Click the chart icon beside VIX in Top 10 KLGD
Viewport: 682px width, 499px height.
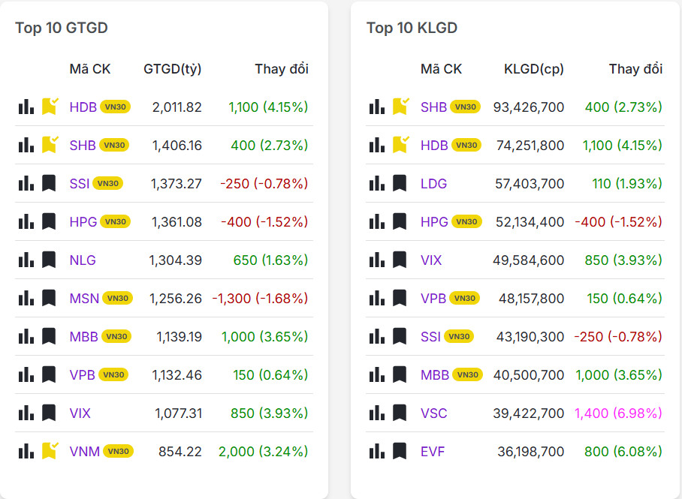[x=376, y=260]
